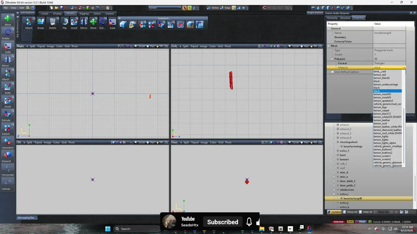Collapse the steeringwheel tree node

point(334,142)
